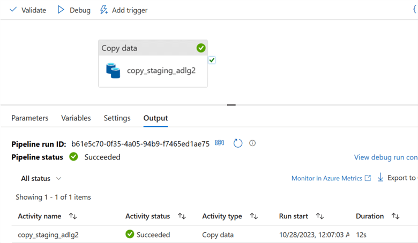Switch to the Settings tab
Image resolution: width=418 pixels, height=243 pixels.
117,118
